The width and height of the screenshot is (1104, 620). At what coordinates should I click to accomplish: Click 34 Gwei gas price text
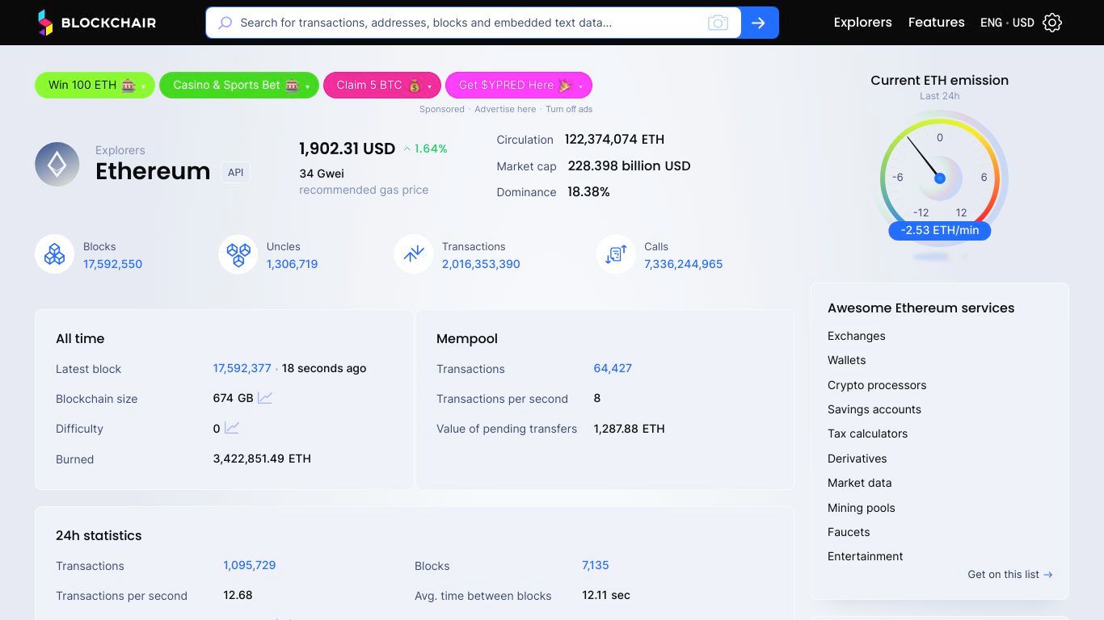(322, 174)
